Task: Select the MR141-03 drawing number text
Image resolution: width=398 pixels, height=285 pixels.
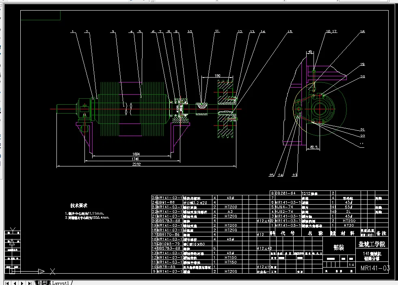Action: coord(375,268)
